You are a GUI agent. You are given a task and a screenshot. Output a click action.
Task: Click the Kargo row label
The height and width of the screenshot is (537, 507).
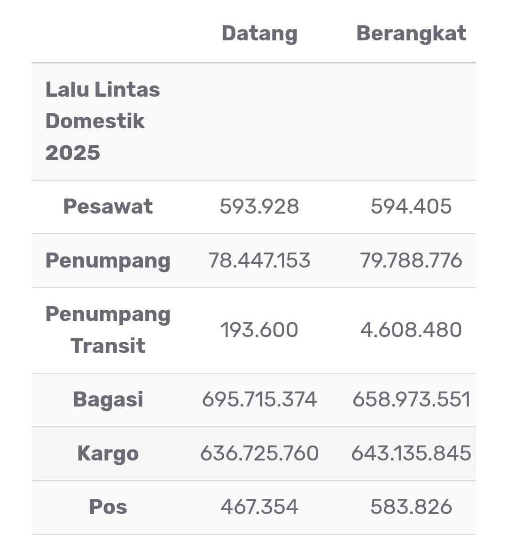(x=108, y=453)
